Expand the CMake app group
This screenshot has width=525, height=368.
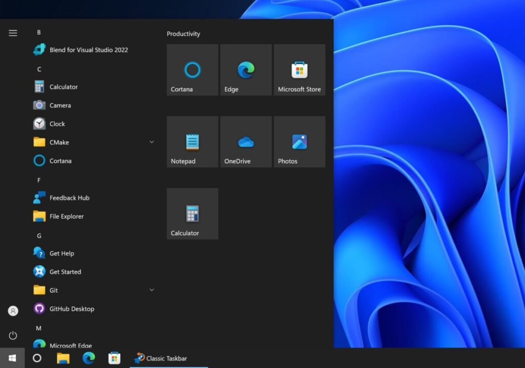click(151, 142)
